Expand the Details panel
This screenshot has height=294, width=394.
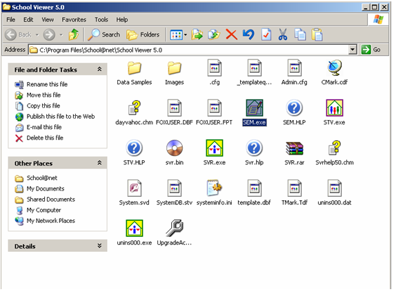[99, 246]
